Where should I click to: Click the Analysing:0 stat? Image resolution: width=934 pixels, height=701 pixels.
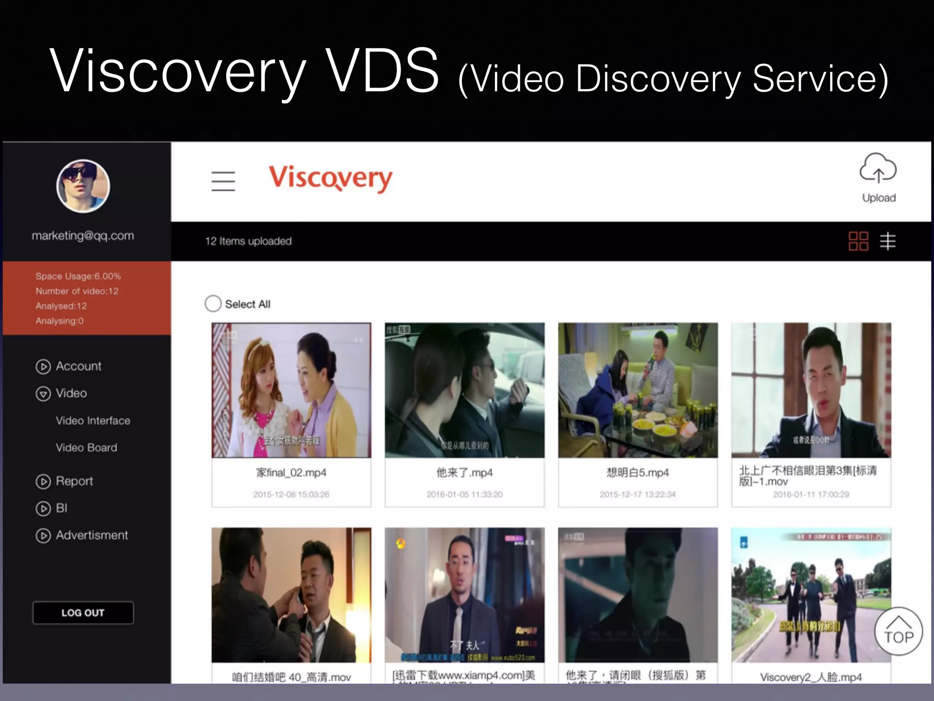pyautogui.click(x=60, y=321)
